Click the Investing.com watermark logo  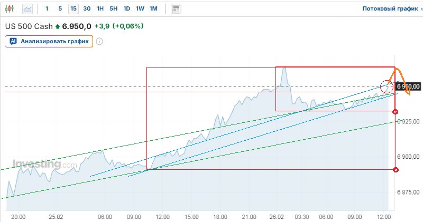coord(44,164)
